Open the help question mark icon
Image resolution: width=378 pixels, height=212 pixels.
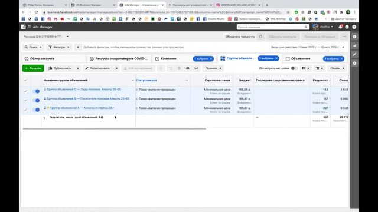354,27
